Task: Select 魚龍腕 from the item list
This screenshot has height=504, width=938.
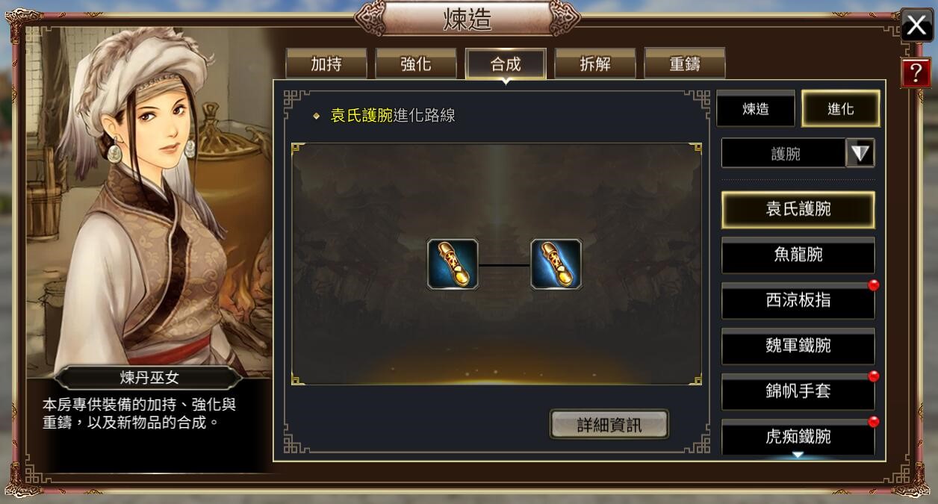Action: pos(798,255)
